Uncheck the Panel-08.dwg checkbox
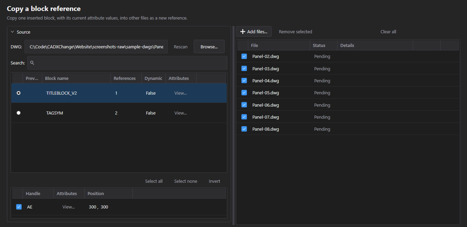467x227 pixels. tap(244, 129)
